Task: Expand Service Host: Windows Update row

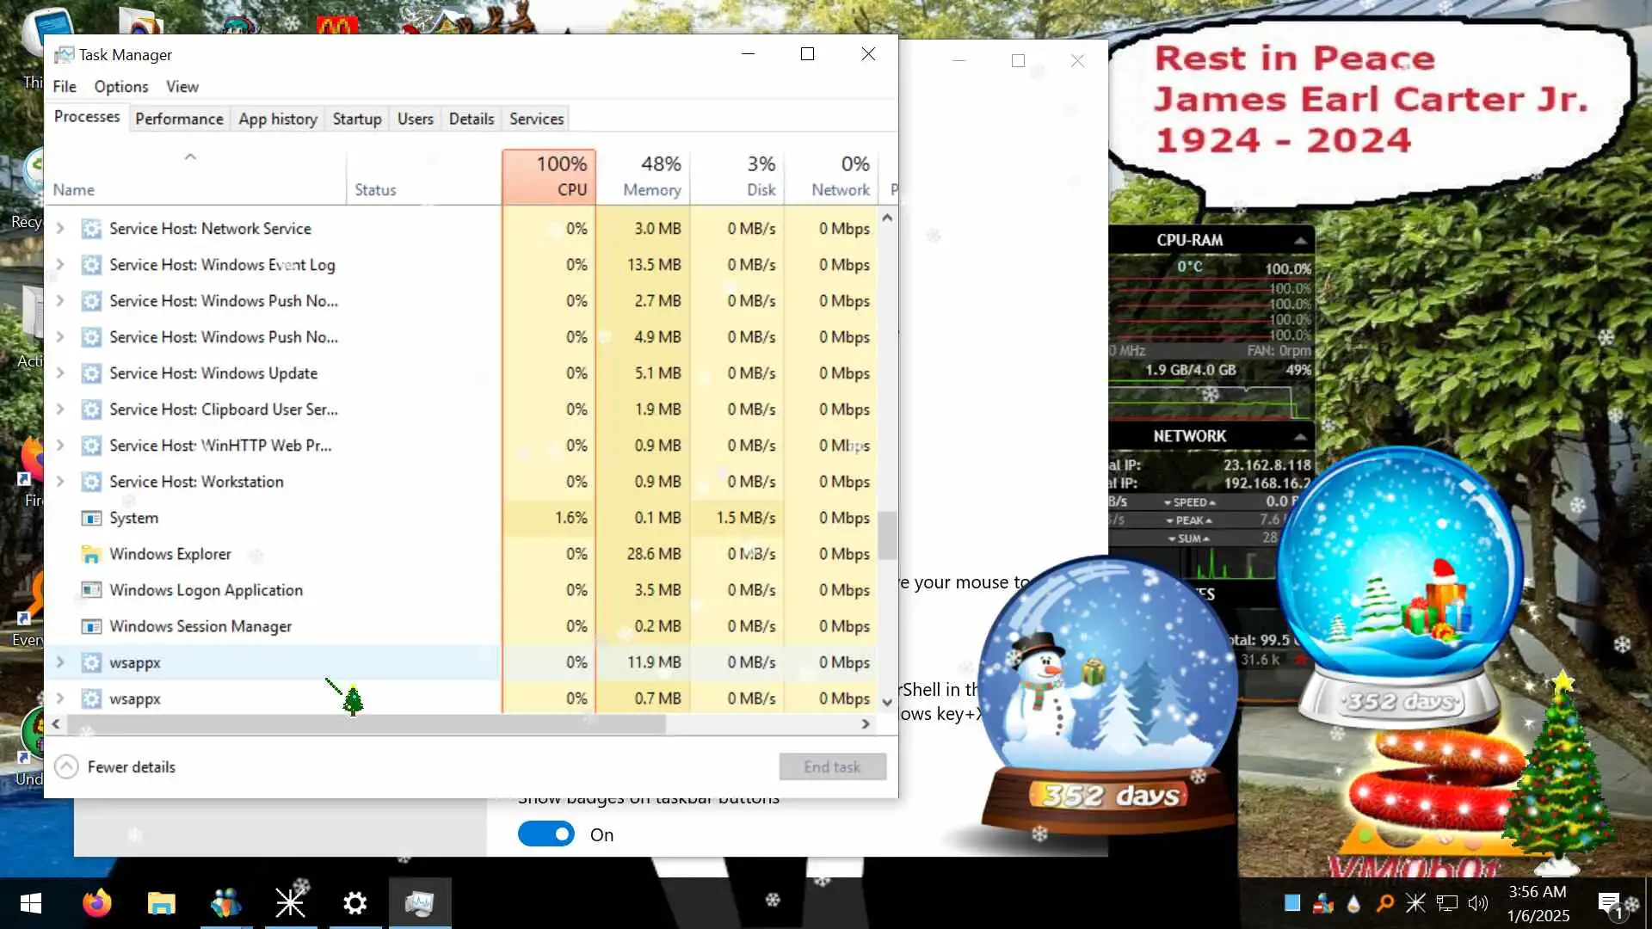Action: 60,373
